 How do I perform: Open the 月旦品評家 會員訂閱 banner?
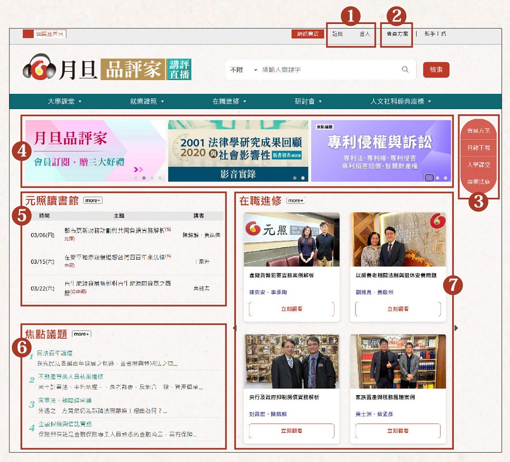click(95, 151)
